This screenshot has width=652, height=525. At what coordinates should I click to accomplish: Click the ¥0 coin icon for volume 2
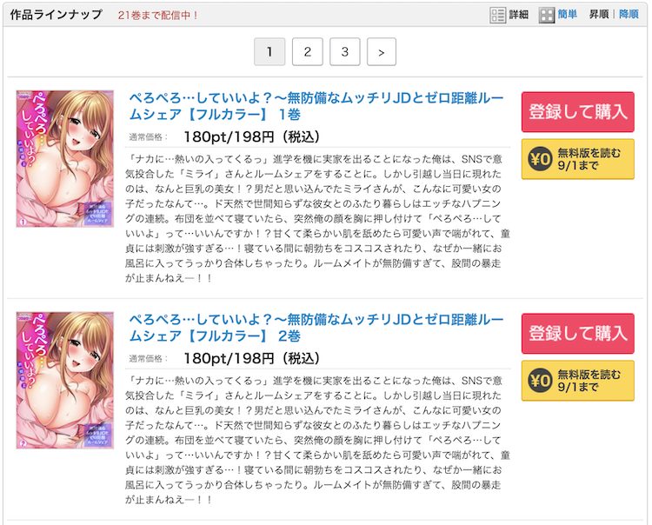pyautogui.click(x=540, y=381)
